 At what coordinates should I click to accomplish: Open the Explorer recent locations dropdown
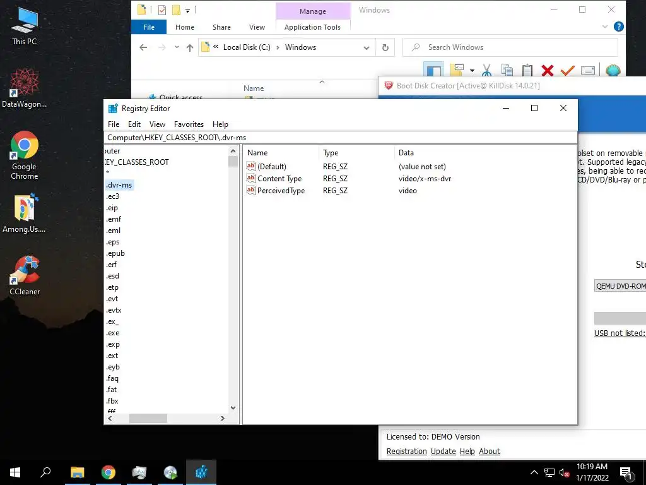pos(177,47)
